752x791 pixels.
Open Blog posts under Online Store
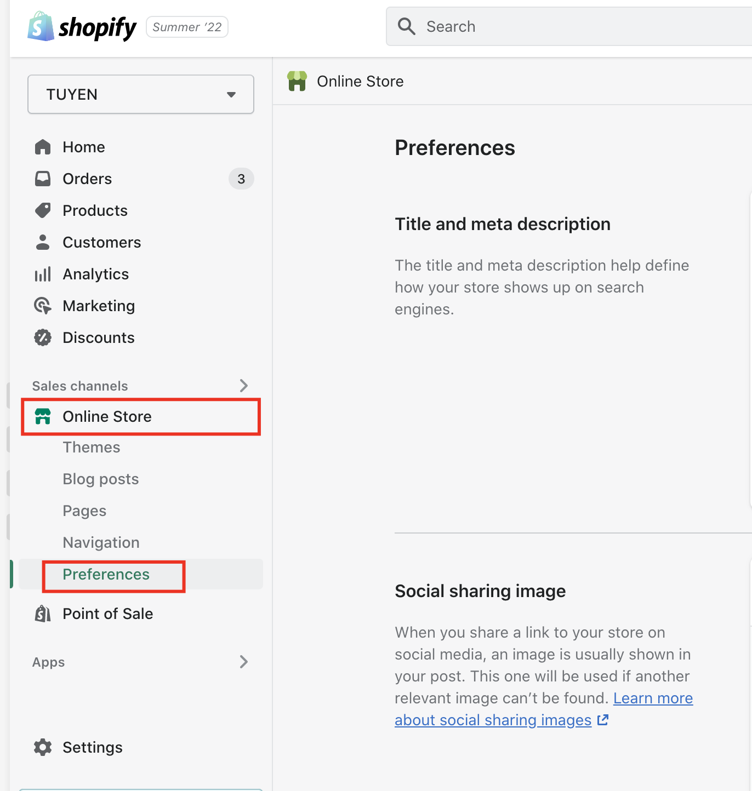[101, 479]
